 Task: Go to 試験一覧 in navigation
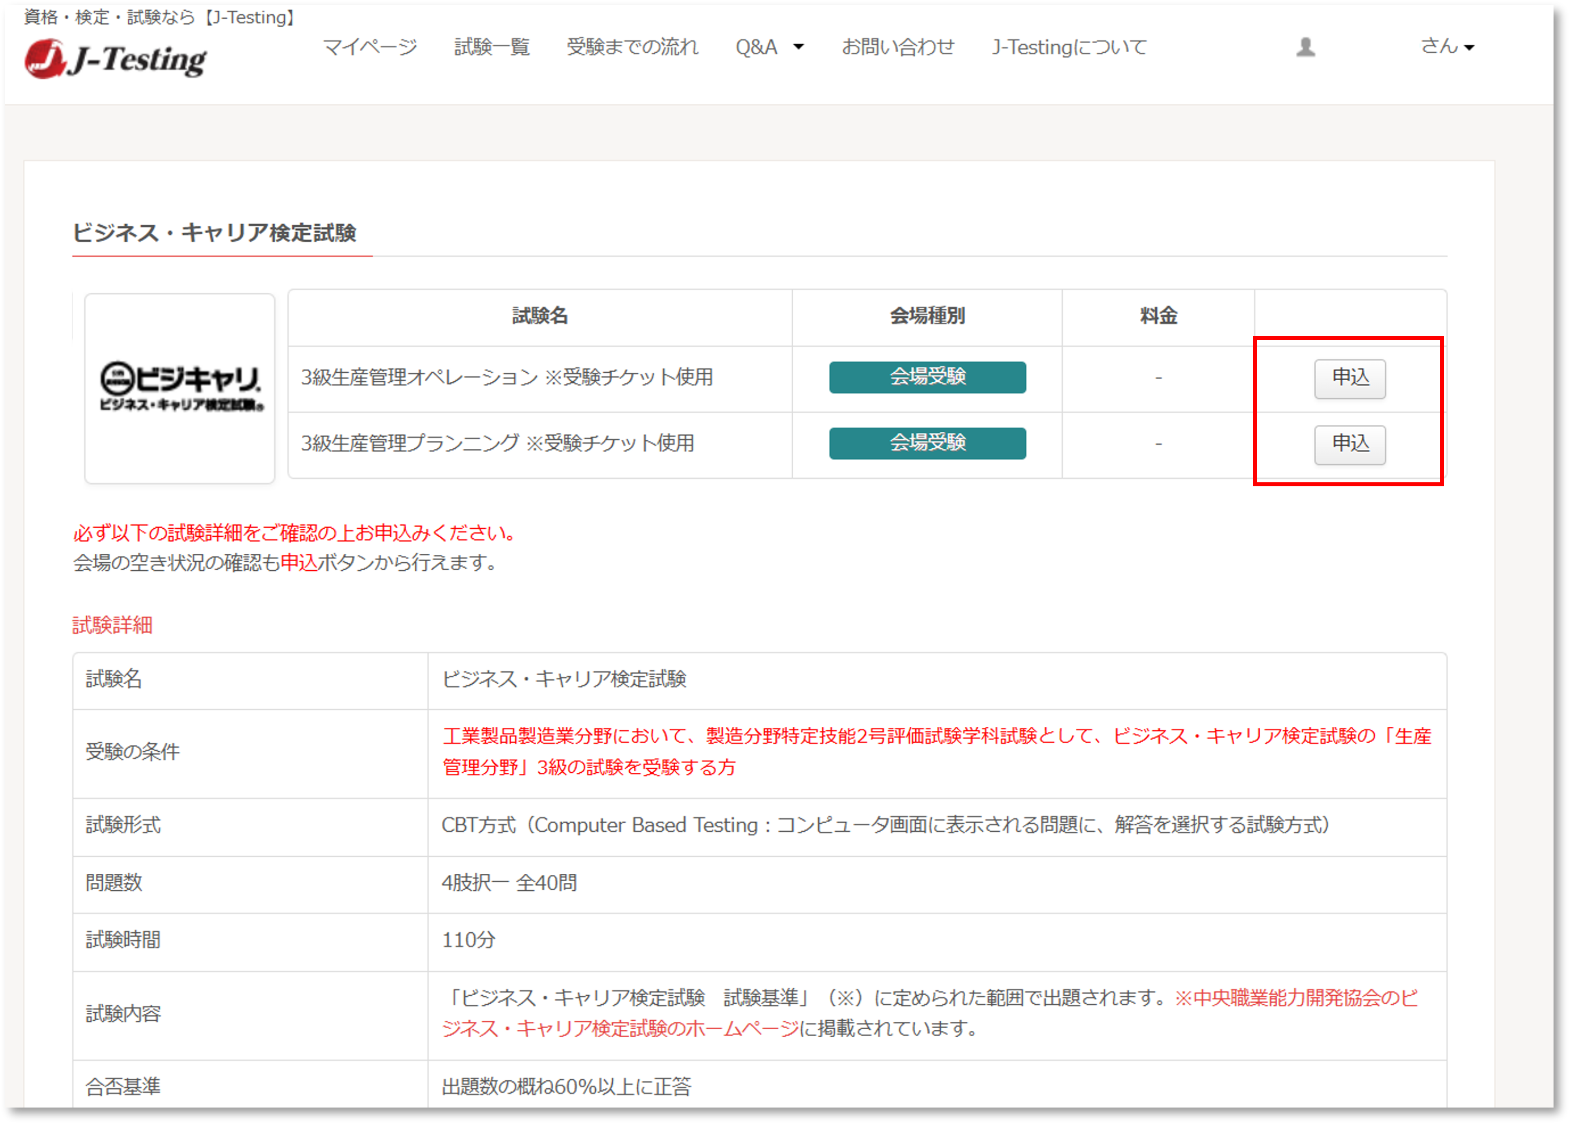[x=491, y=47]
